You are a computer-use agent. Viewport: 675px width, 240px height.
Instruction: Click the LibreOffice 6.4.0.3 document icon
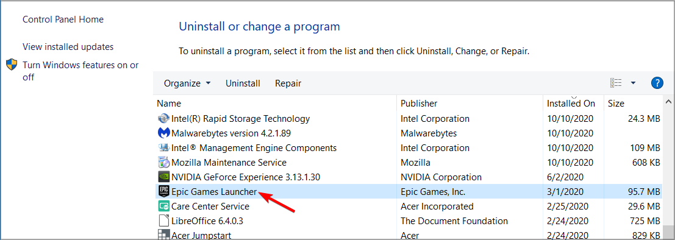coord(163,221)
